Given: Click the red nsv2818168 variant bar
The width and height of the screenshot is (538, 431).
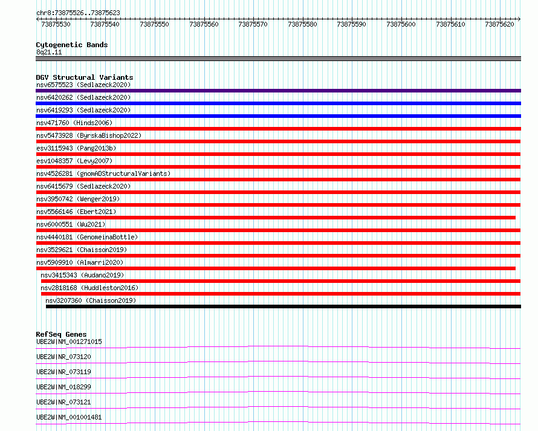Looking at the screenshot, I should 280,294.
